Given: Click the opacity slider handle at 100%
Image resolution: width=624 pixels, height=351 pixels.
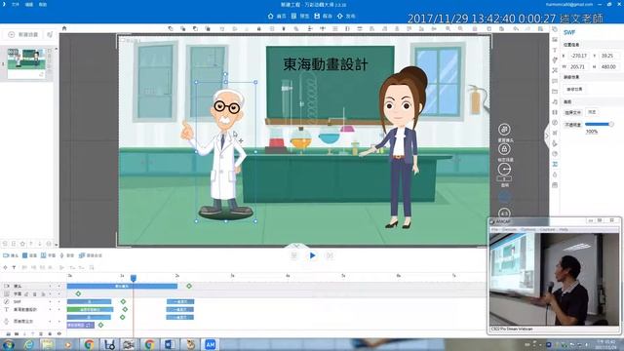Looking at the screenshot, I should pyautogui.click(x=611, y=124).
